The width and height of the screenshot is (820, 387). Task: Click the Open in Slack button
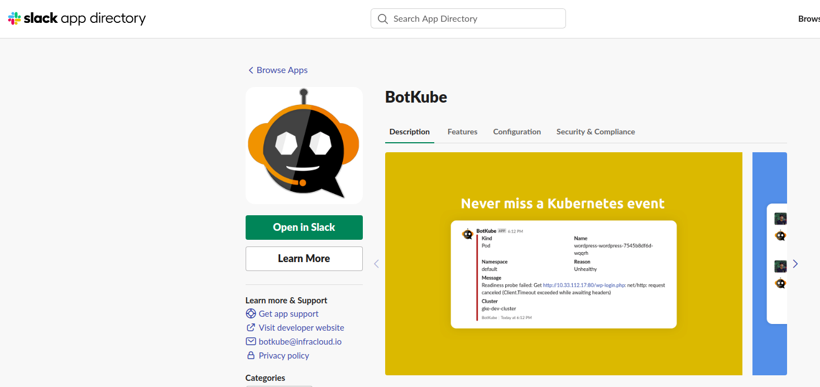(304, 228)
